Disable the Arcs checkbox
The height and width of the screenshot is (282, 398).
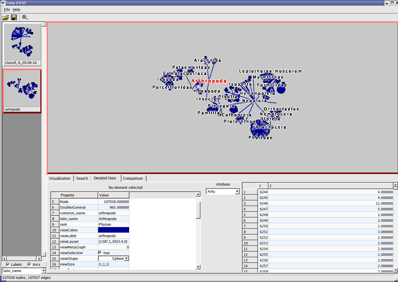coord(29,264)
